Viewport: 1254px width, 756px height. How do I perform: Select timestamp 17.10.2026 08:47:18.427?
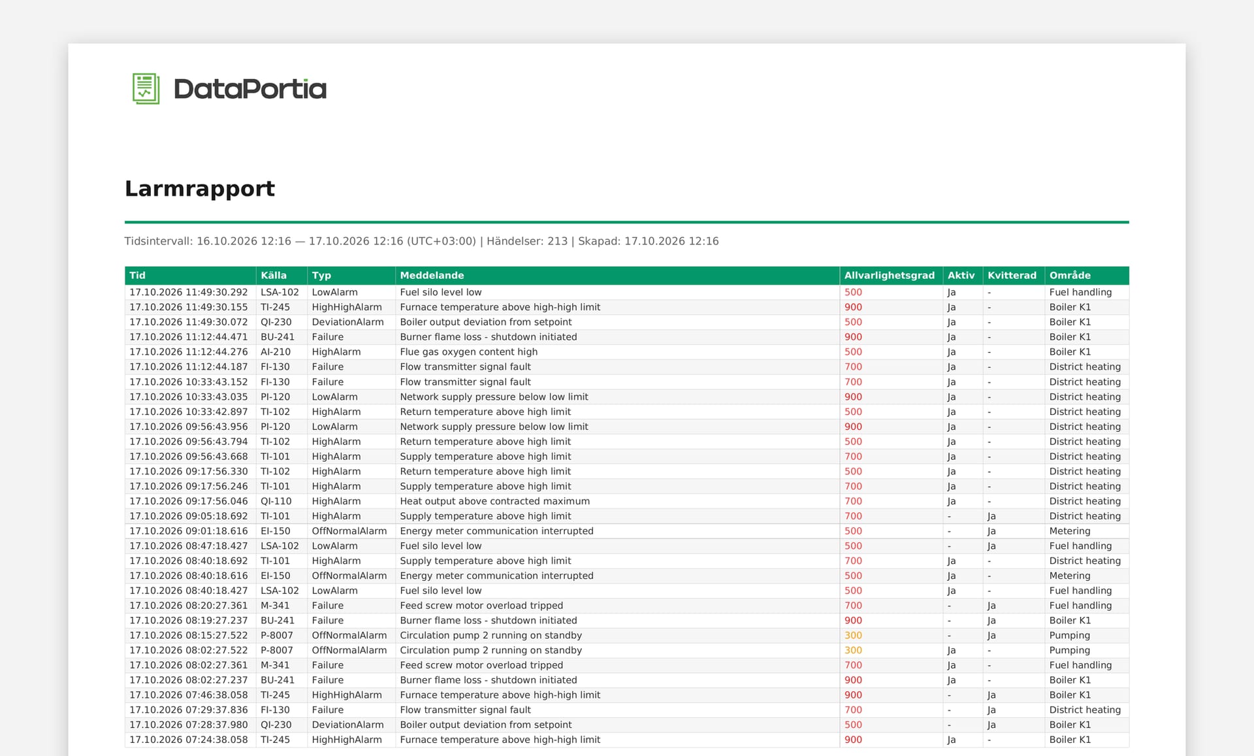point(189,546)
